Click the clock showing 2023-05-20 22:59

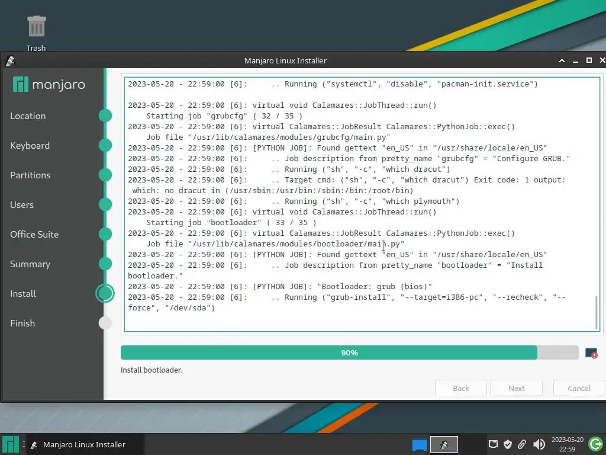tap(567, 444)
